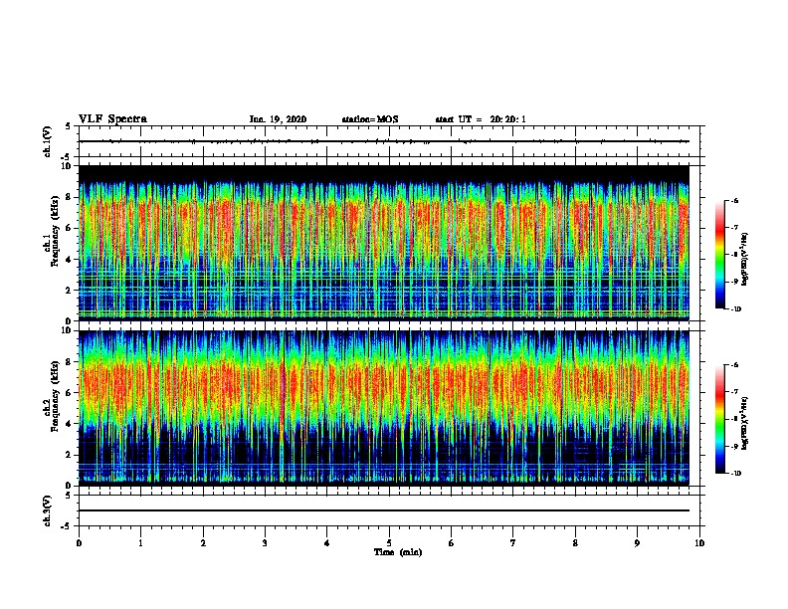Click the ch.3(V) waveform axis label
The height and width of the screenshot is (609, 788).
click(47, 510)
